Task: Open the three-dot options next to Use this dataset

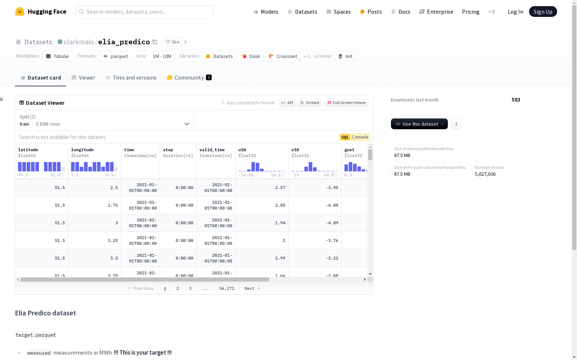Action: pyautogui.click(x=456, y=124)
